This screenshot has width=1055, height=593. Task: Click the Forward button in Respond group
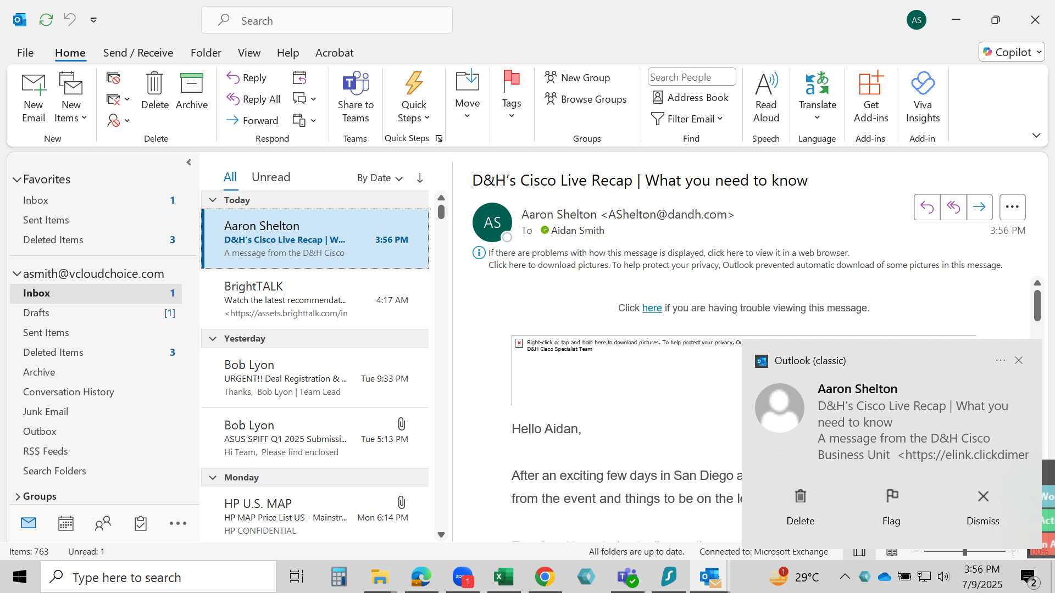pos(253,120)
